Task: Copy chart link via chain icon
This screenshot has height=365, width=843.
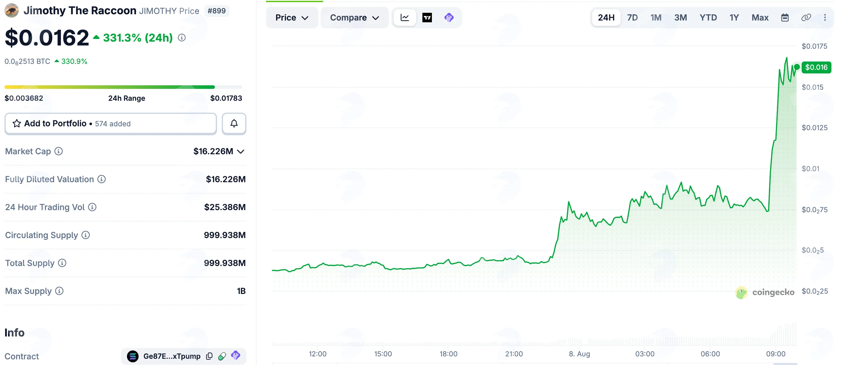Action: point(806,17)
